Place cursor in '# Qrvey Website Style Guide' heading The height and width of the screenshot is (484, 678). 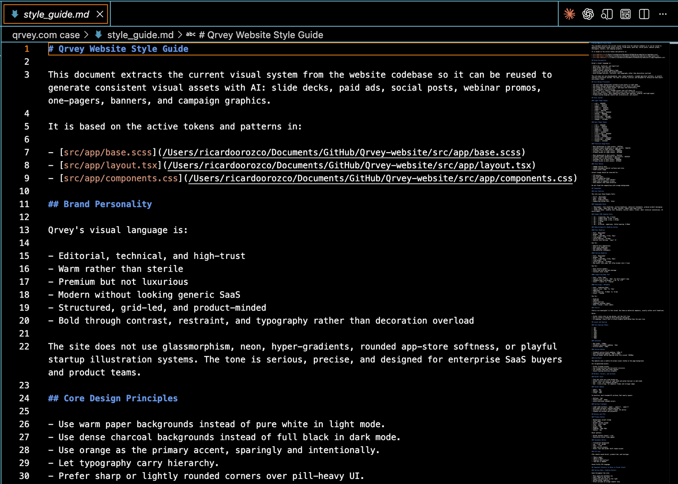[118, 49]
